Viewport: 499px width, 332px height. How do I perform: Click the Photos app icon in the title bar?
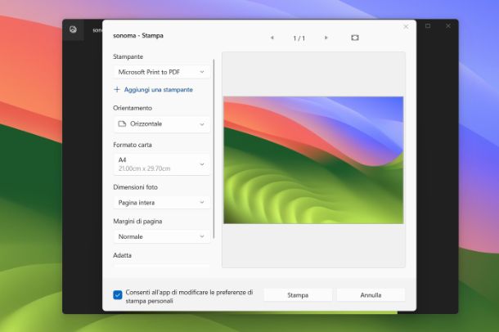(73, 29)
